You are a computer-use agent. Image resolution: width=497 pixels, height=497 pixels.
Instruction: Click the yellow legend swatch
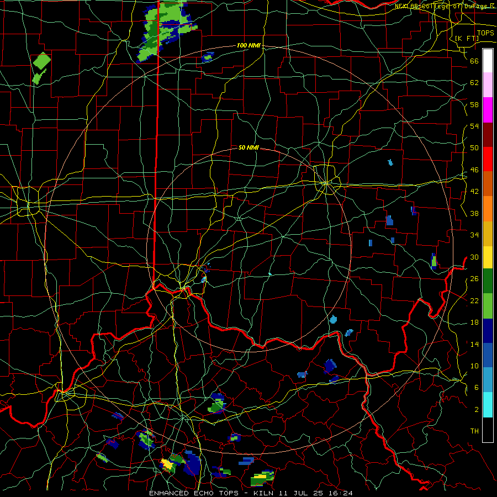point(488,257)
